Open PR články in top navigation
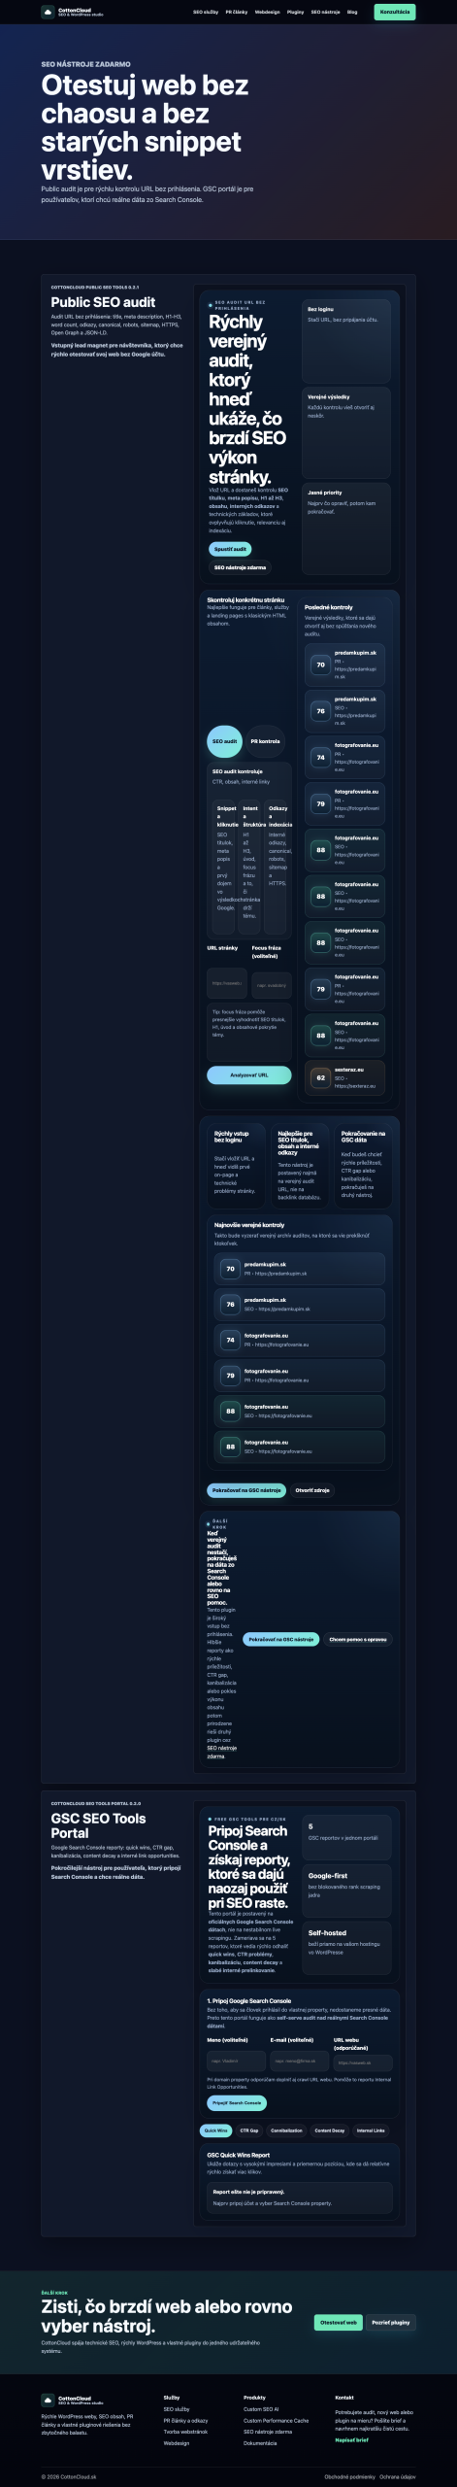457x2487 pixels. (x=237, y=13)
